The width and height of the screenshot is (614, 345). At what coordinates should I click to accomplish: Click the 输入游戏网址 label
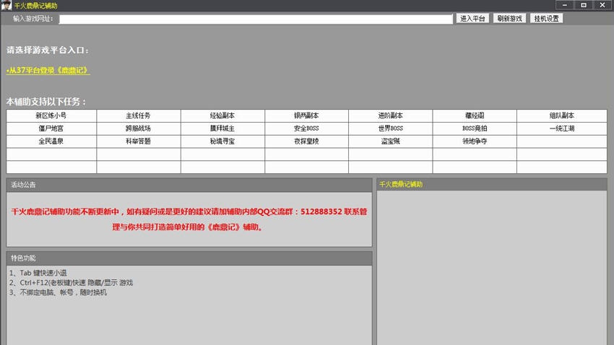(33, 19)
